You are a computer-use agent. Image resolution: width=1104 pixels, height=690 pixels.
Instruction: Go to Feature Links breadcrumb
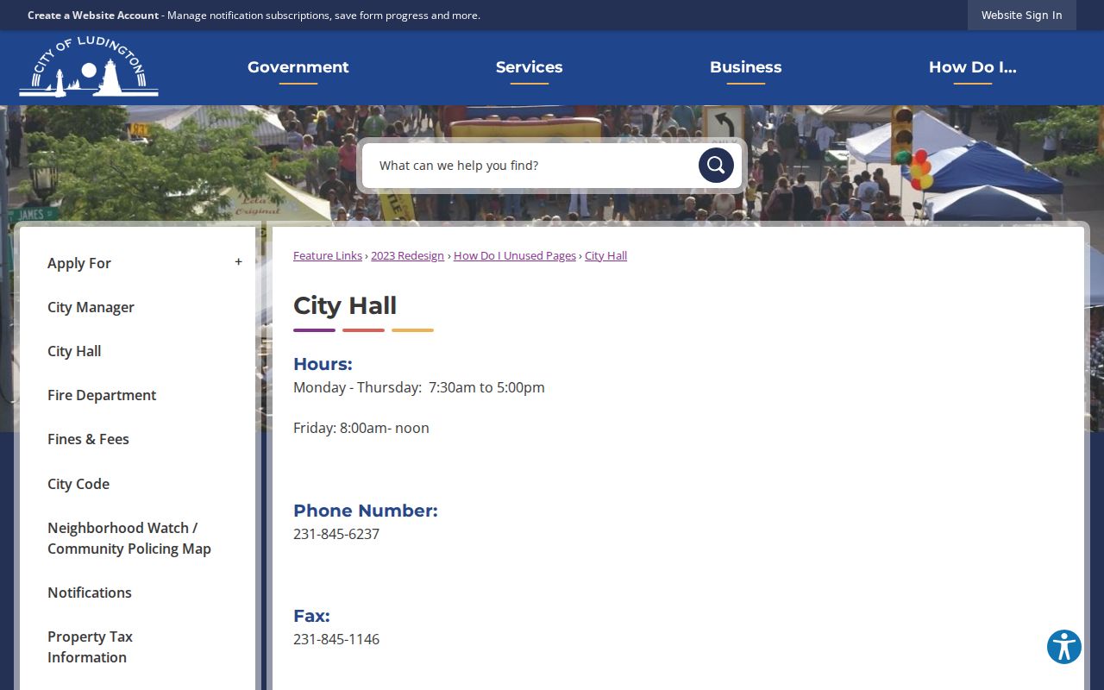[x=328, y=255]
